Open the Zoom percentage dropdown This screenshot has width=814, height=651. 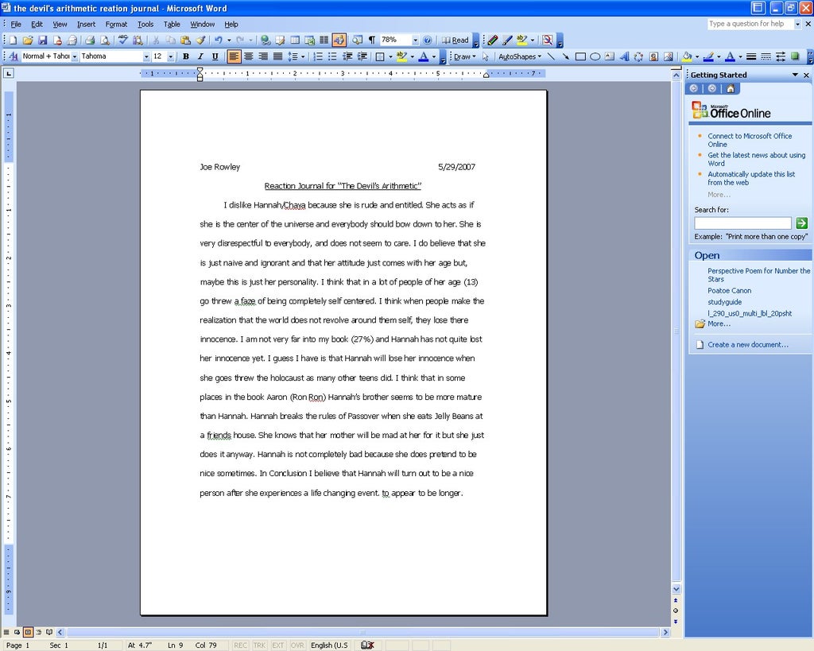pos(415,40)
